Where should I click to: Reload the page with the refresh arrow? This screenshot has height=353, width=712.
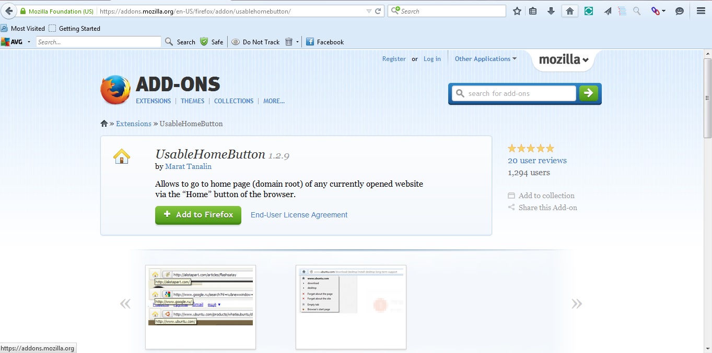[378, 11]
